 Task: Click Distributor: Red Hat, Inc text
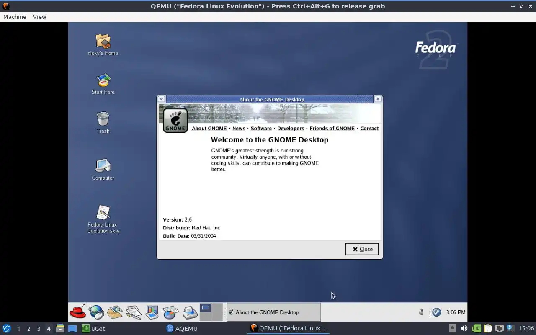191,228
